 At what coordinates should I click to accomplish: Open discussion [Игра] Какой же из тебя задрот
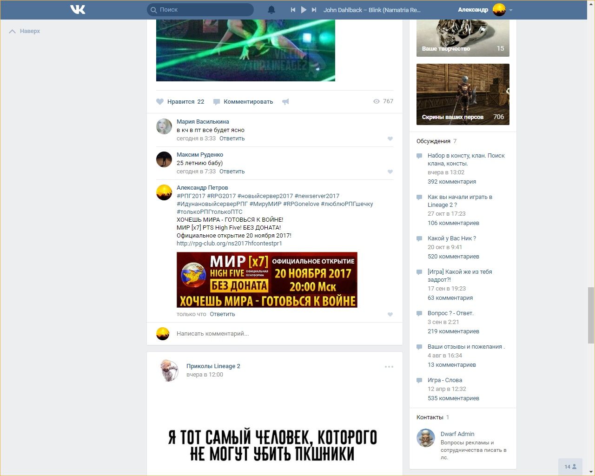(x=460, y=276)
